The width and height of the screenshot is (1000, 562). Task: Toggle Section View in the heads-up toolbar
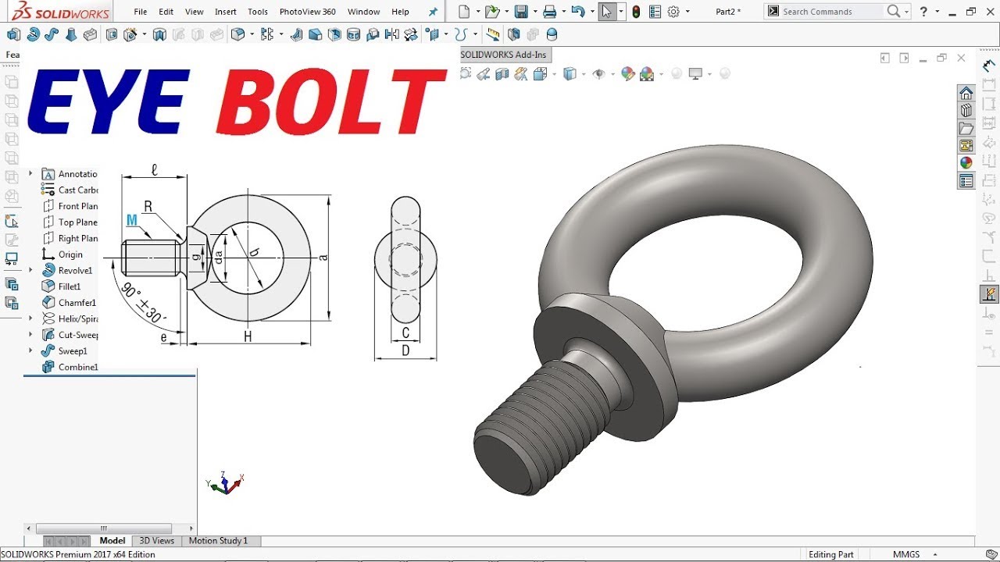click(x=502, y=73)
